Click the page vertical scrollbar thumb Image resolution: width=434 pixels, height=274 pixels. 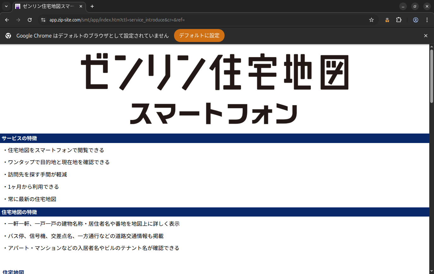pyautogui.click(x=431, y=76)
